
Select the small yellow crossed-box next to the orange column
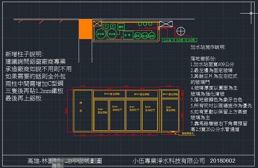[97, 23]
